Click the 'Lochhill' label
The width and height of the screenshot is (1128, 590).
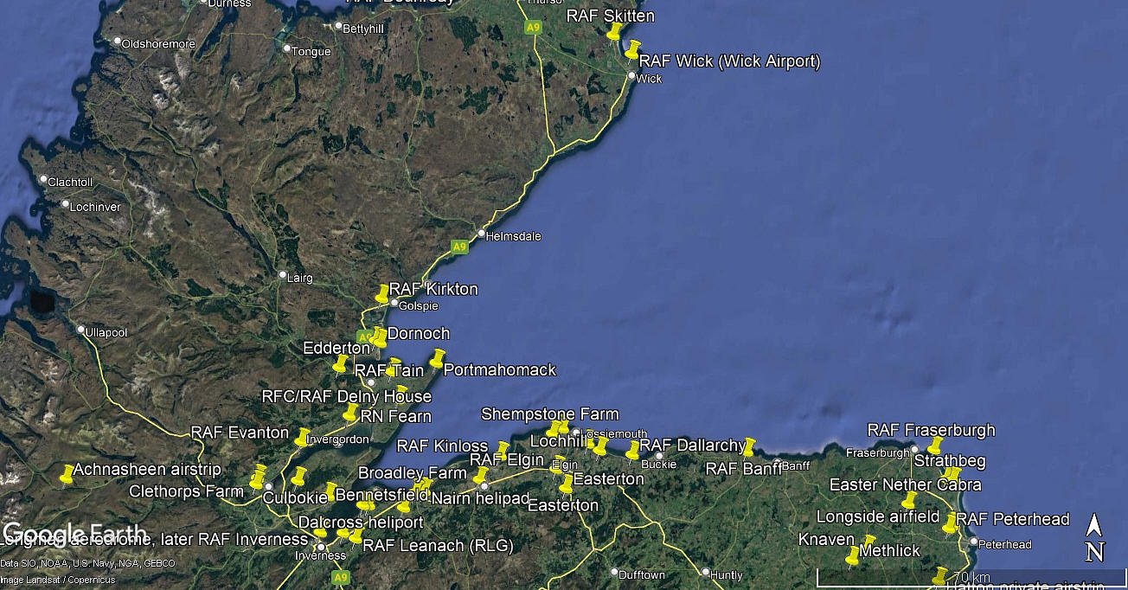pos(558,441)
